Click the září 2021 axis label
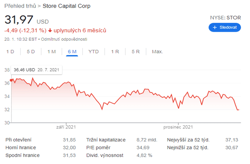 pos(66,126)
